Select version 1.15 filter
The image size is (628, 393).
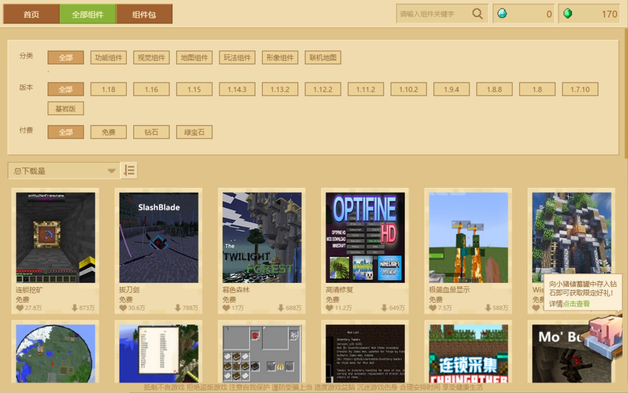[194, 89]
